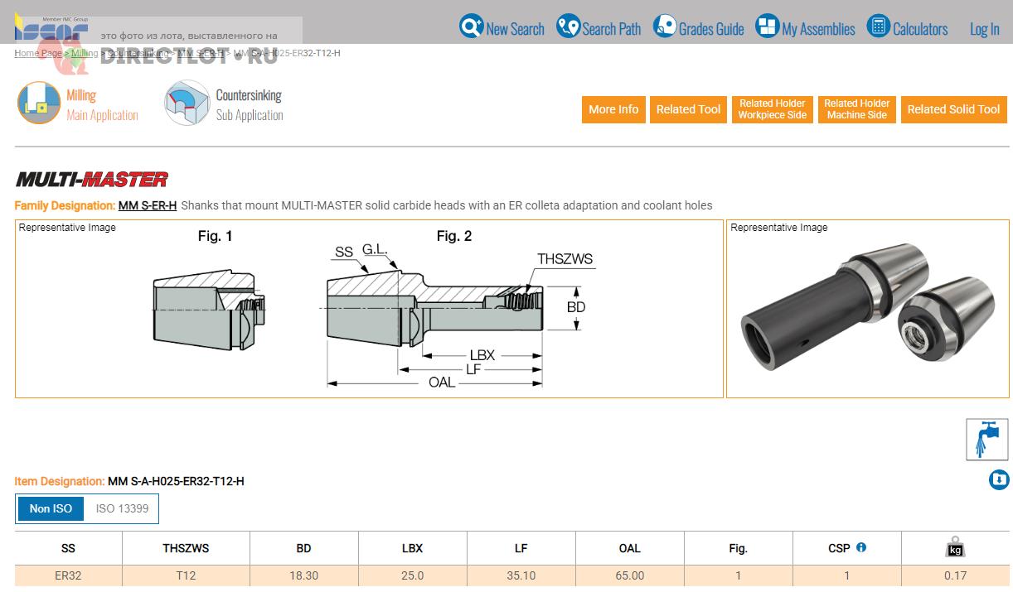This screenshot has width=1013, height=592.
Task: Open the New Search link
Action: coord(515,29)
